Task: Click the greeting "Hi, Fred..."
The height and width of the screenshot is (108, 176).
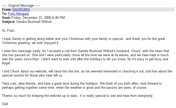Action: 9,31
